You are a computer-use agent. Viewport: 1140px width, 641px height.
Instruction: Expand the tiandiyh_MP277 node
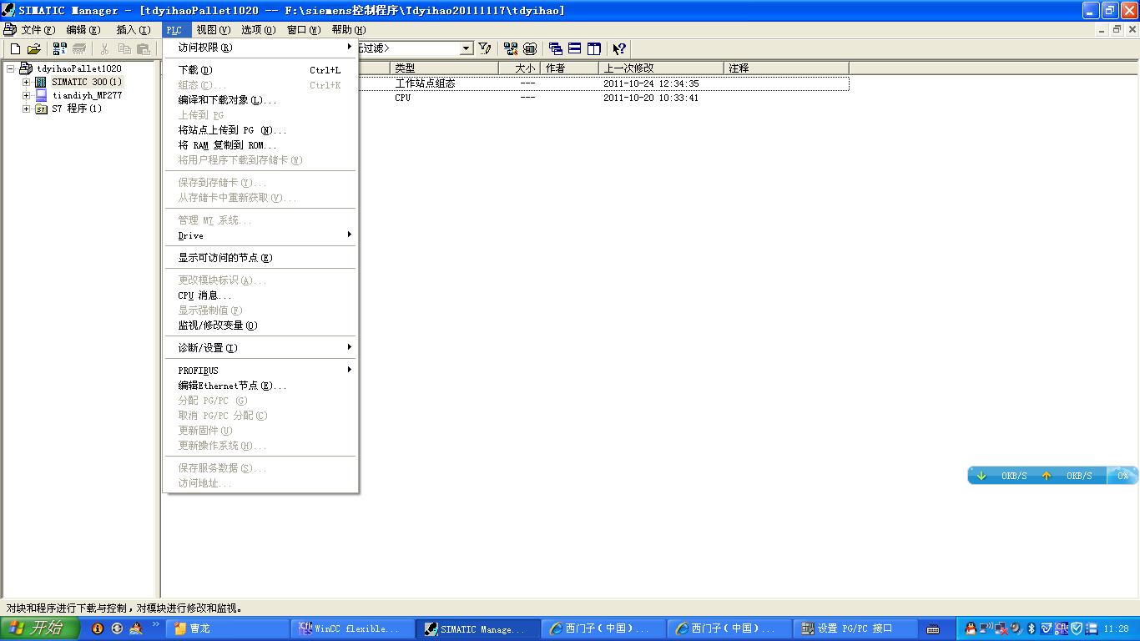pos(26,95)
